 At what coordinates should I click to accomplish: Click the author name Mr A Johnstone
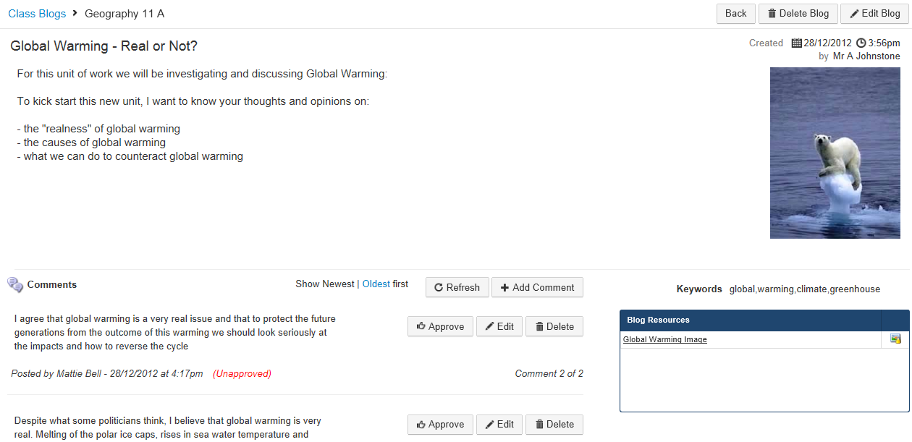866,56
